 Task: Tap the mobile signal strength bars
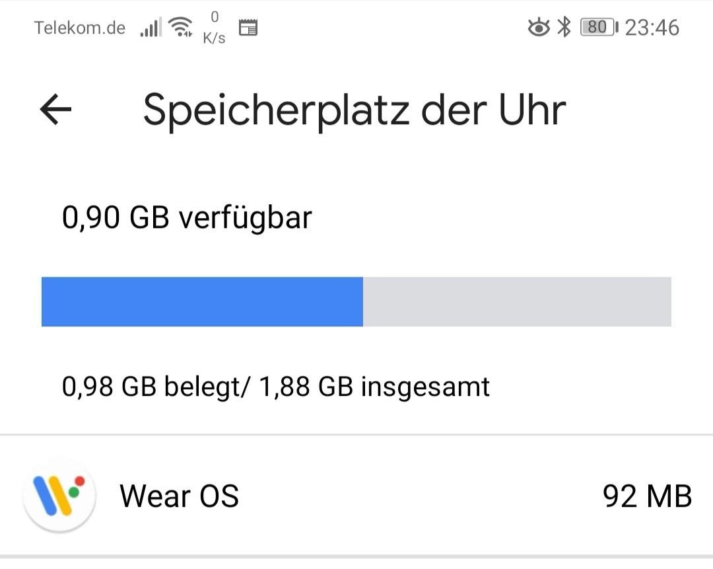click(151, 27)
